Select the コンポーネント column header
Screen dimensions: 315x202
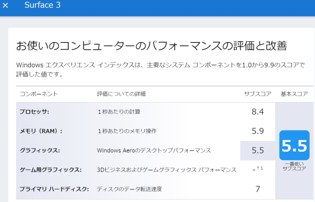pyautogui.click(x=39, y=94)
